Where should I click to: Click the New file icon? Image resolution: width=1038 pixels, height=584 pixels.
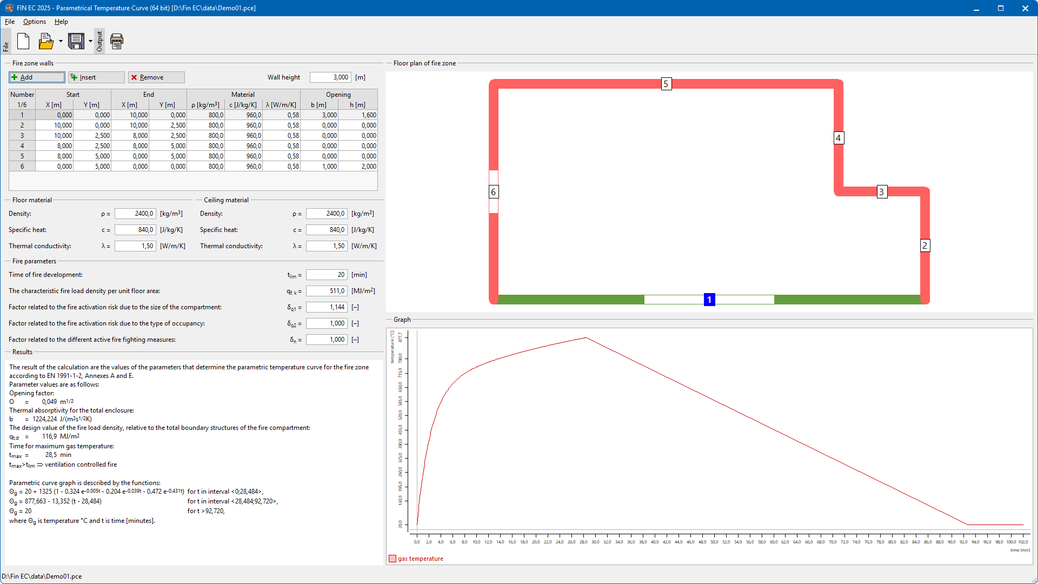pos(23,41)
